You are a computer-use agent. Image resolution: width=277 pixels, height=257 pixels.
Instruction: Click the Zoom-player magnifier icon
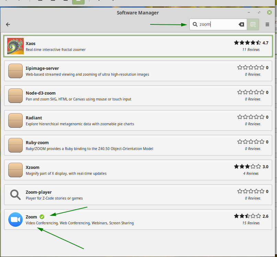coord(15,195)
